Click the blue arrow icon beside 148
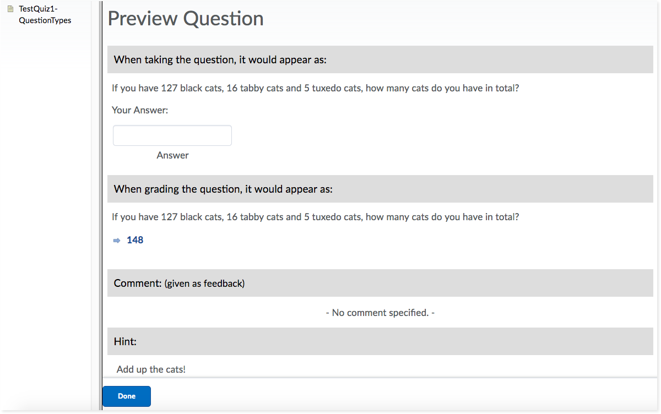661x414 pixels. (x=116, y=241)
